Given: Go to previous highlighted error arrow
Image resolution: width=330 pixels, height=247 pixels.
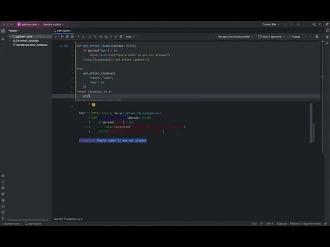Looking at the screenshot, I should point(305,37).
